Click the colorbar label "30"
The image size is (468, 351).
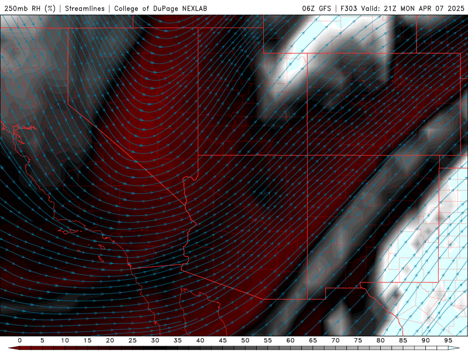coord(155,340)
